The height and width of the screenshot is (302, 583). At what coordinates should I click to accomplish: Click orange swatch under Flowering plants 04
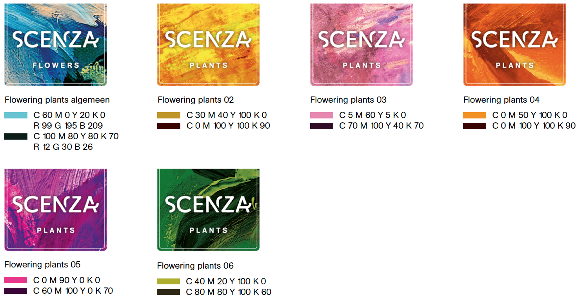pos(474,115)
